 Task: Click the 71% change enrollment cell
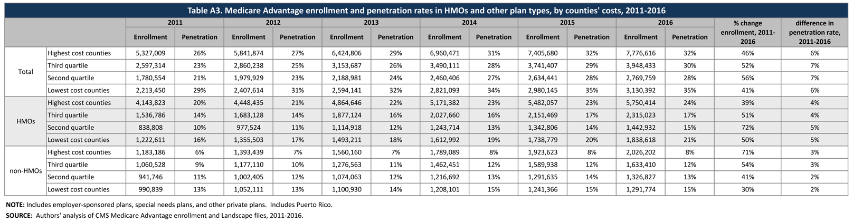point(747,152)
